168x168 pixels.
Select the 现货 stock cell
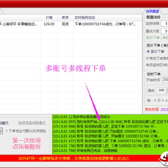coord(65,24)
